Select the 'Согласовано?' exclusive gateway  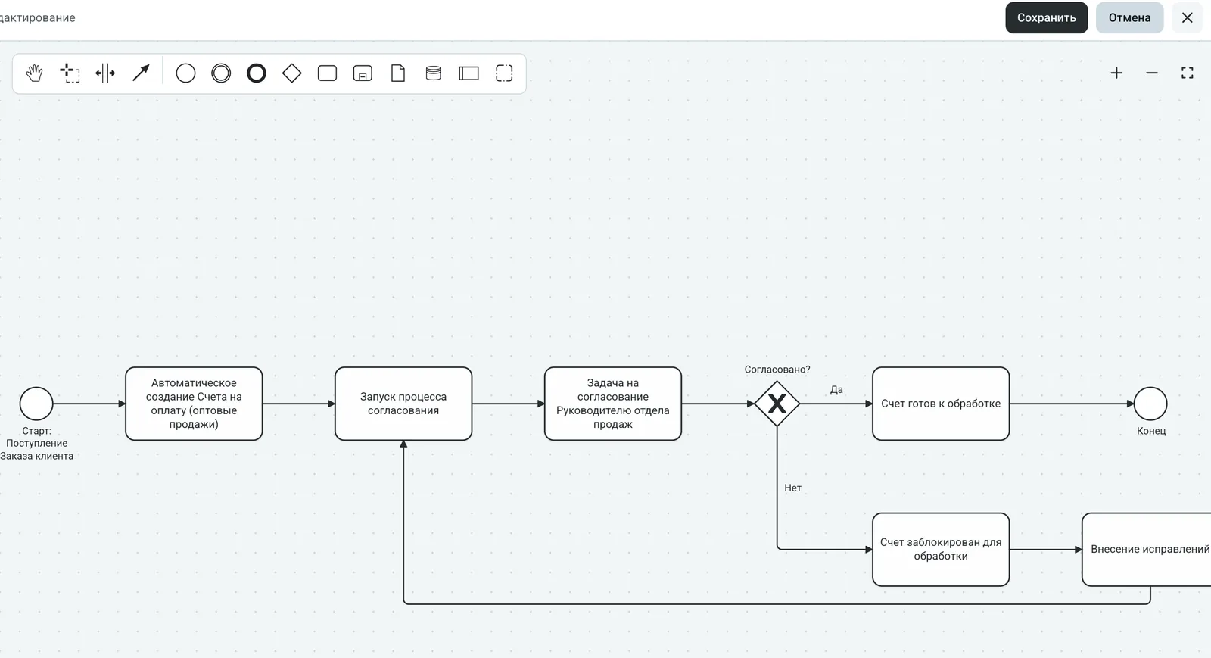click(777, 404)
